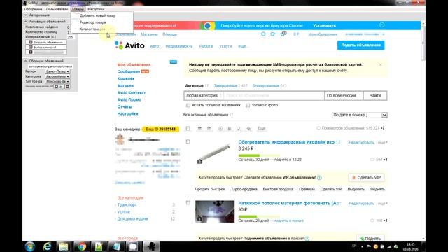Switch to Завершённые tab

coord(225,85)
